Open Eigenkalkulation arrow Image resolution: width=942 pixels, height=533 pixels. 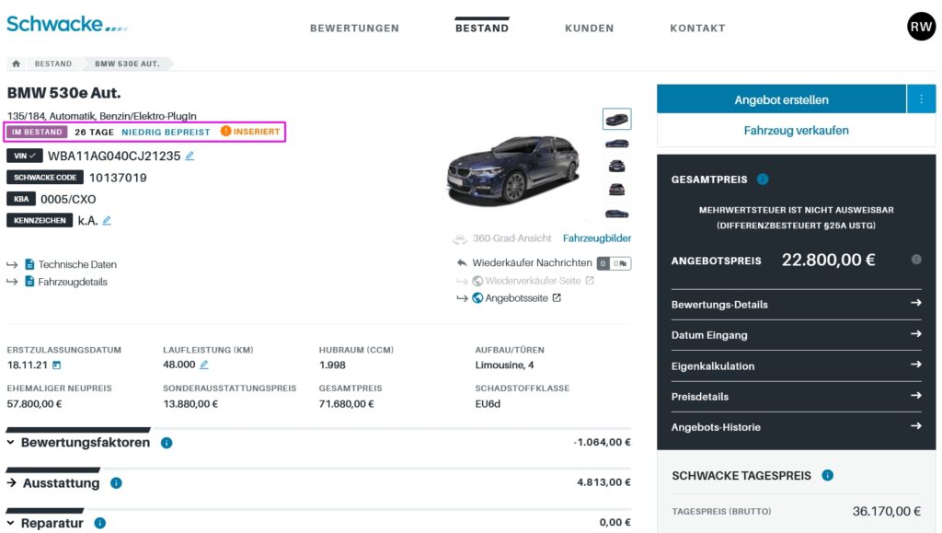[915, 365]
